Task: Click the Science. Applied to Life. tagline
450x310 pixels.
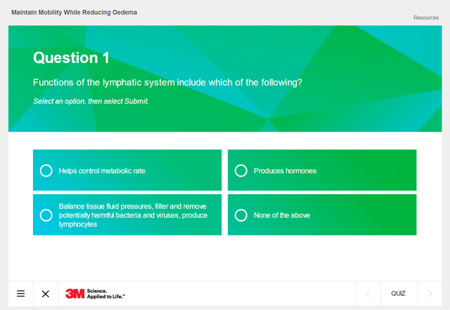Action: (x=106, y=294)
